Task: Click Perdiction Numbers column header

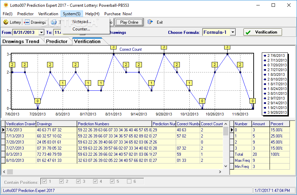Action: (114, 124)
